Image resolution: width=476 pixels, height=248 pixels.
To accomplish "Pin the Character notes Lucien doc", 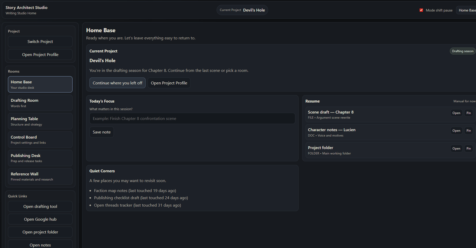I will tap(468, 131).
